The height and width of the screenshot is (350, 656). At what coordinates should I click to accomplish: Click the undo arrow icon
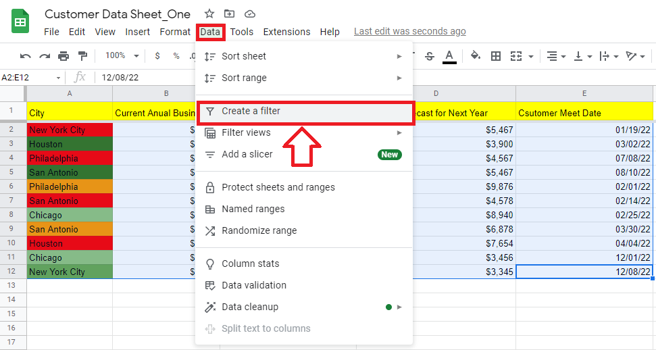pyautogui.click(x=26, y=56)
